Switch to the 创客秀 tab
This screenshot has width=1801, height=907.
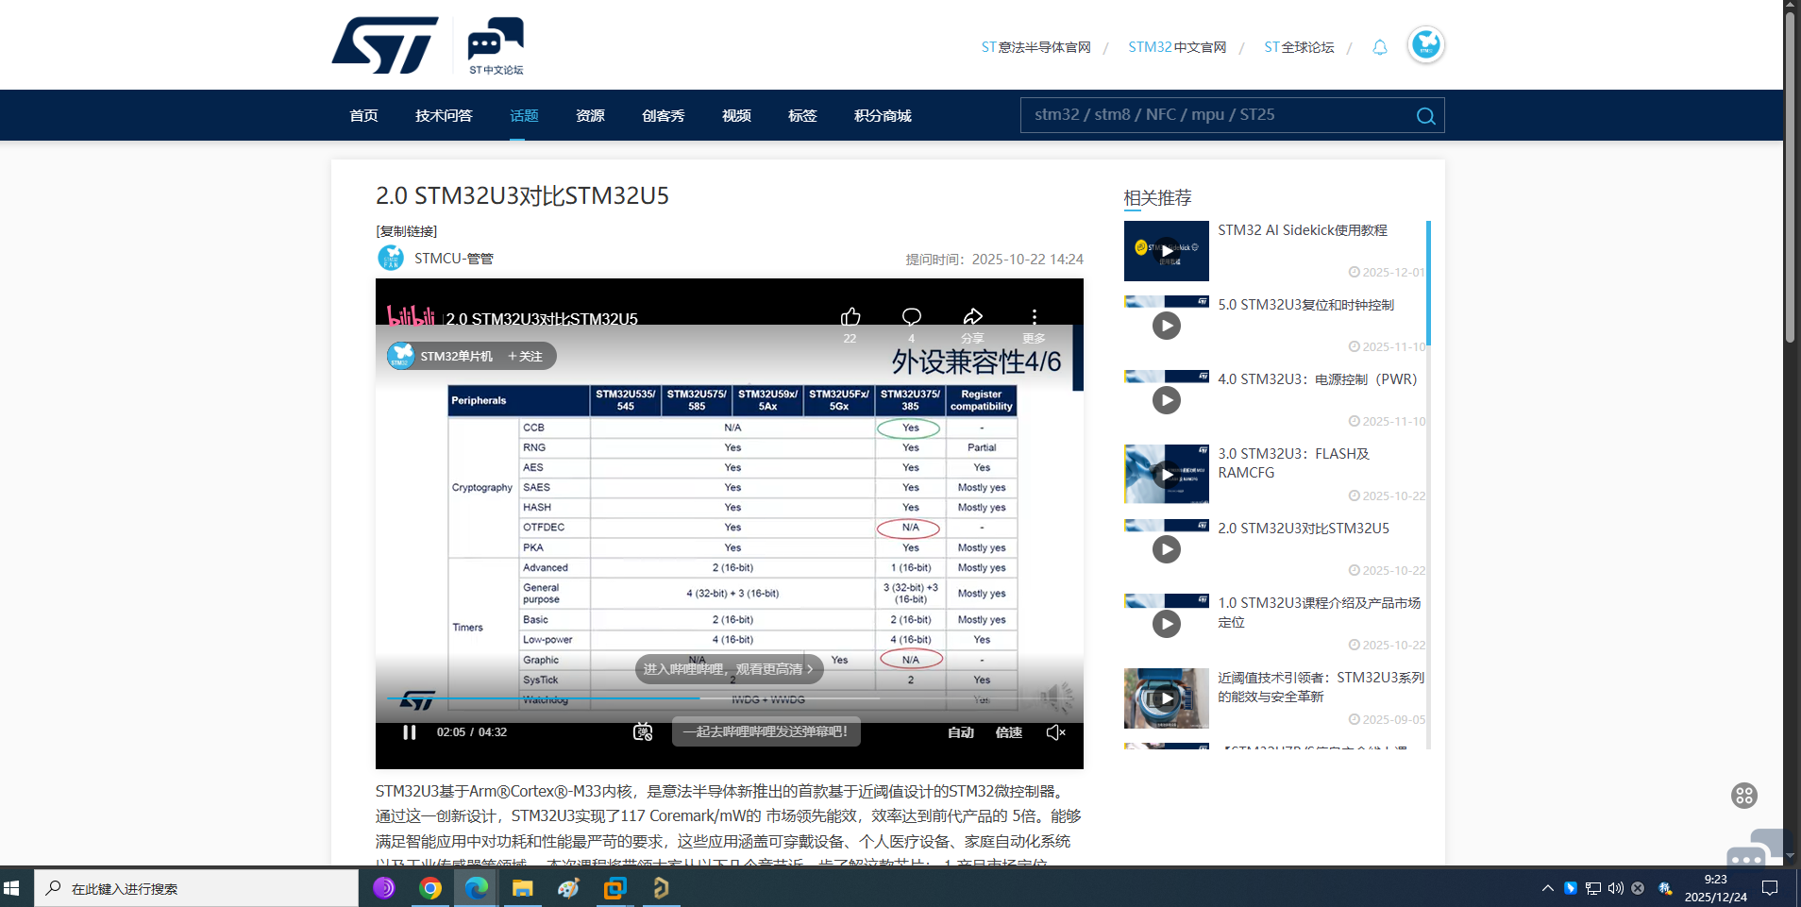(x=663, y=116)
